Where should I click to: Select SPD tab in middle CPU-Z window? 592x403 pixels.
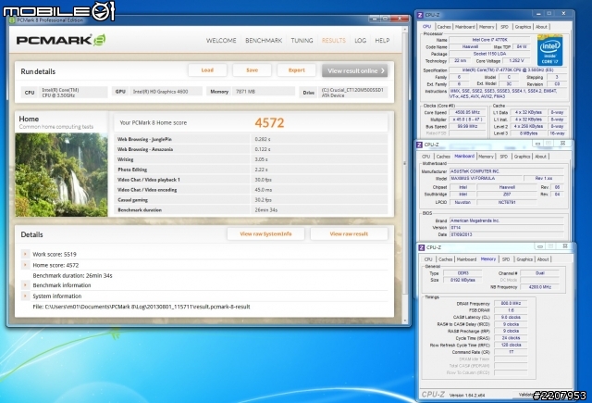[503, 157]
